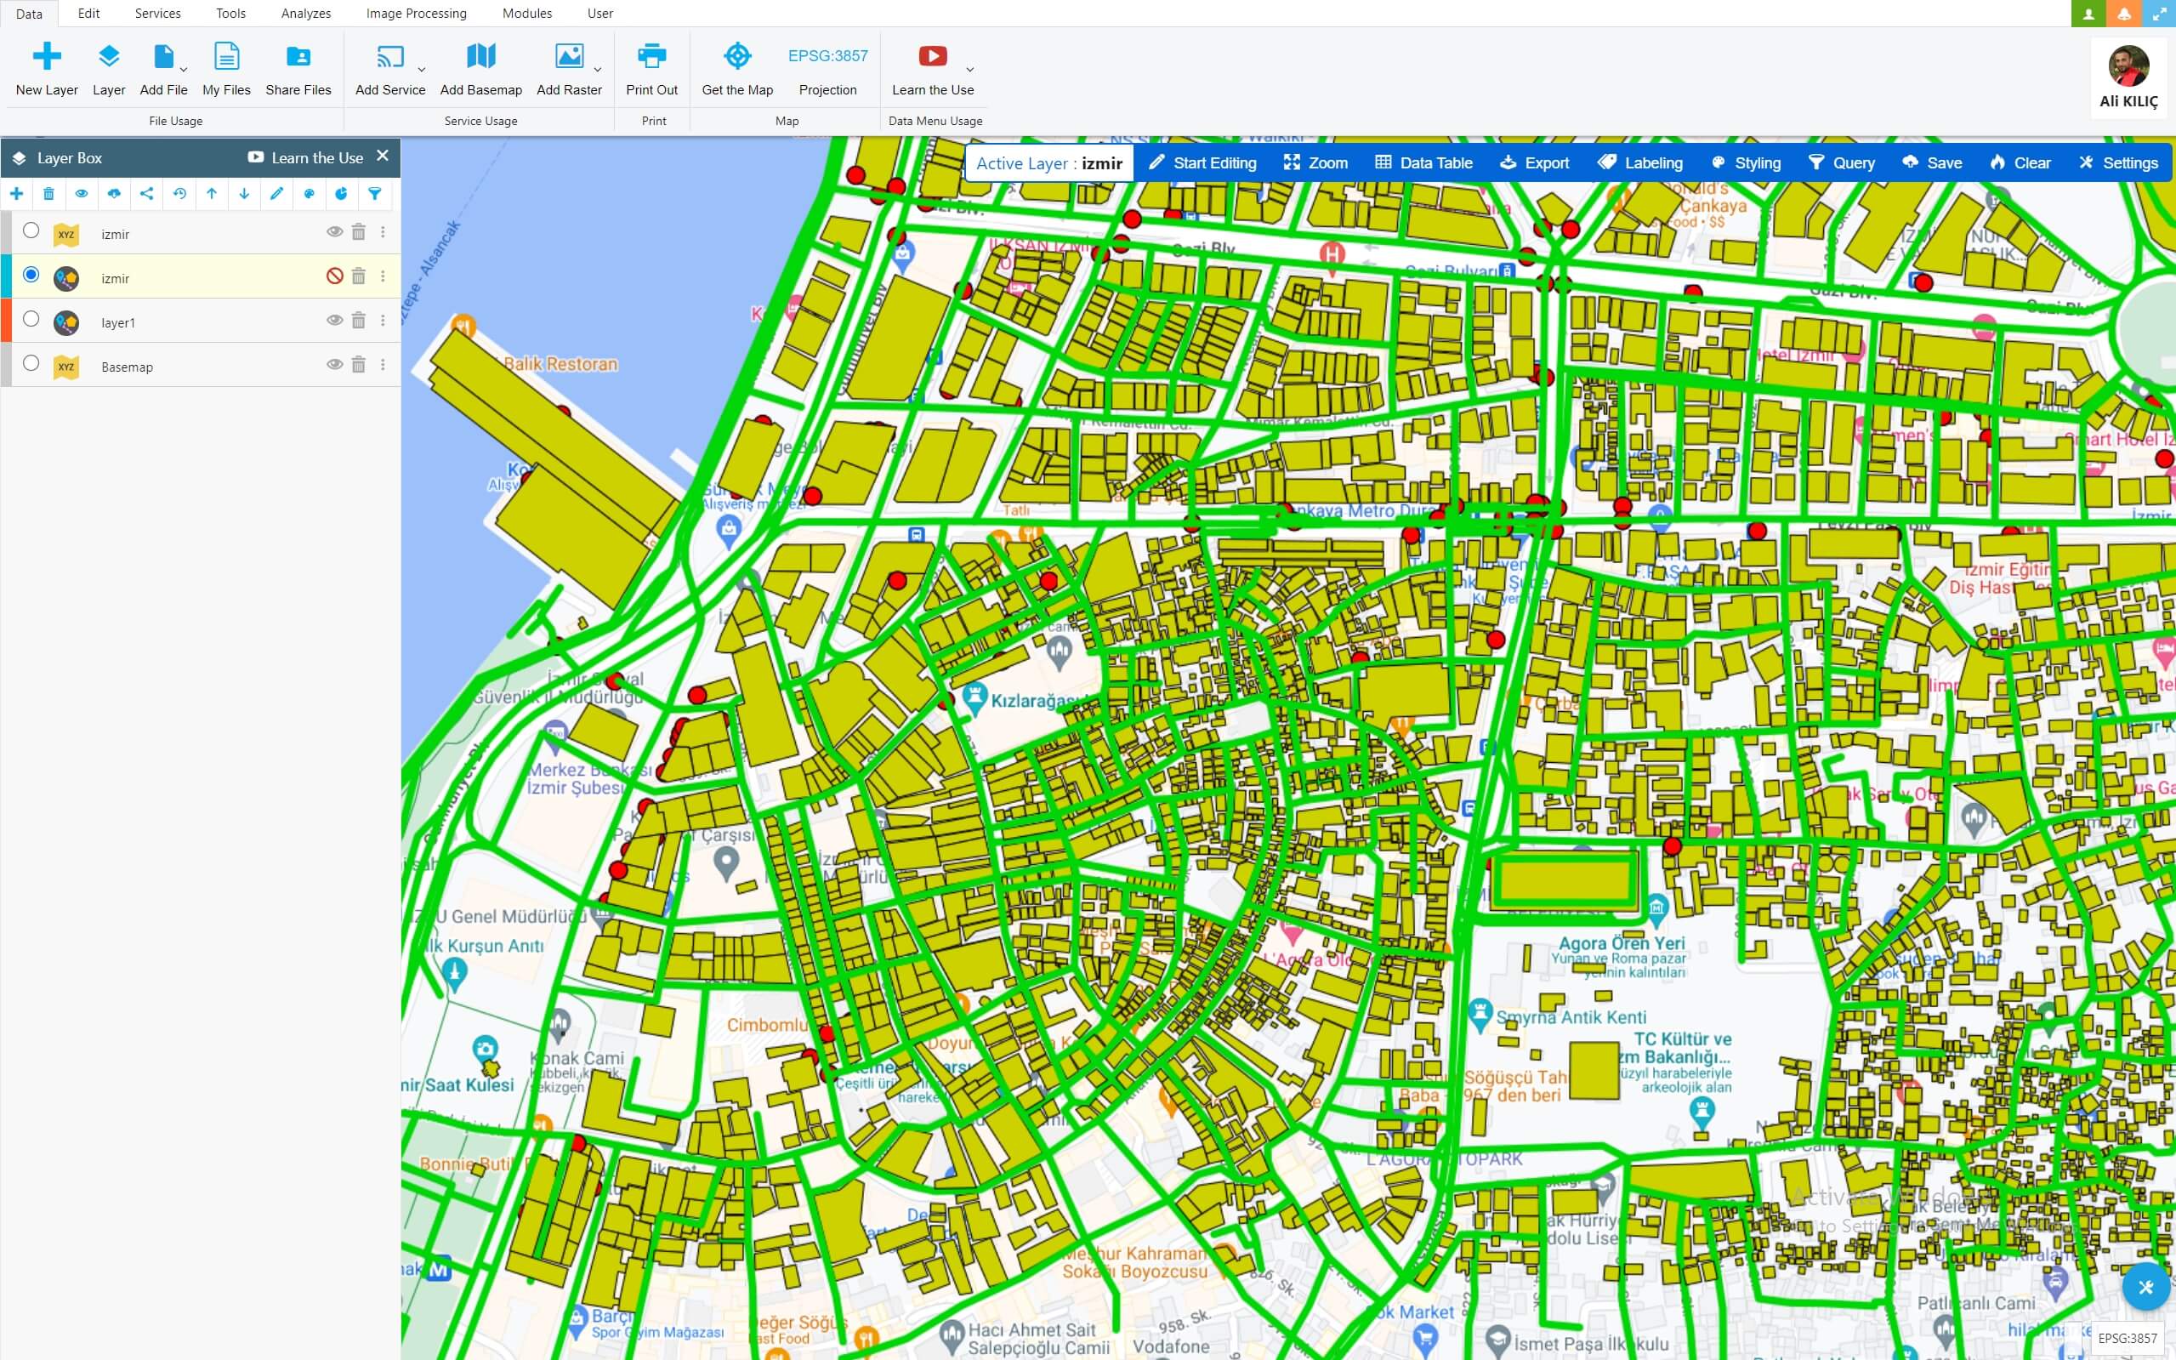Open the Image Processing menu tab

[417, 14]
